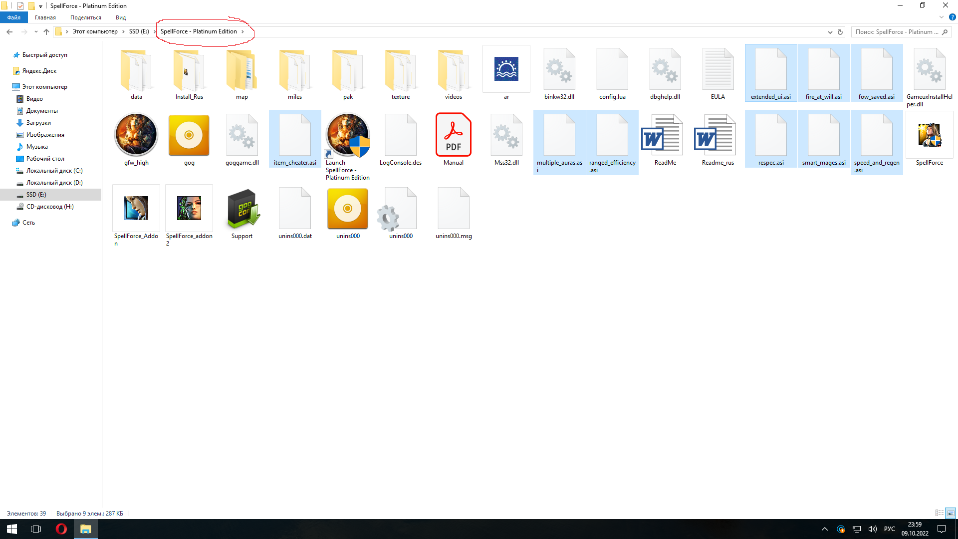Select the gfw_high application icon
Screen dimensions: 958x539
[136, 135]
